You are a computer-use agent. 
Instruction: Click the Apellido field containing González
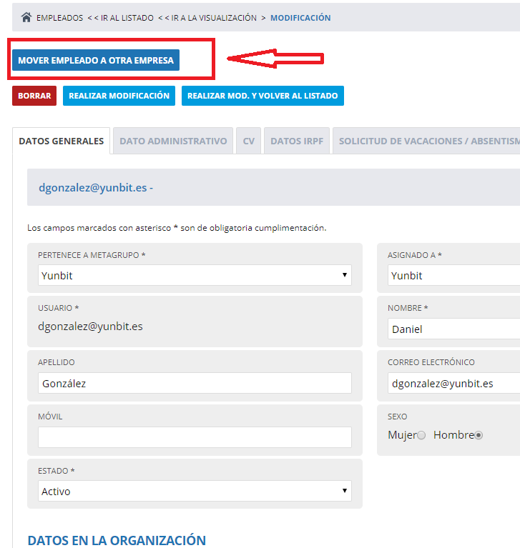[195, 384]
